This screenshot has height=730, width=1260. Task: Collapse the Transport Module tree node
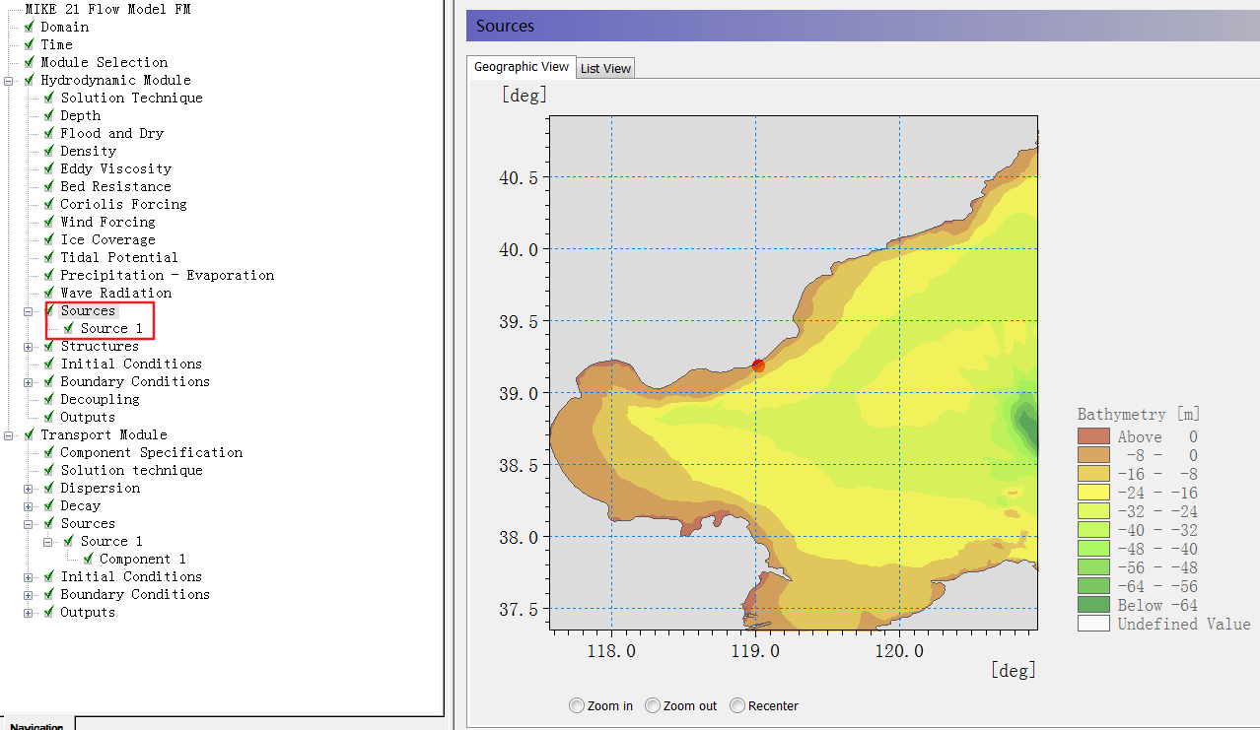tap(9, 434)
